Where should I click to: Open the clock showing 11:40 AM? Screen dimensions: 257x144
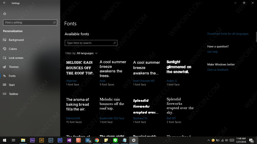[x=241, y=140]
